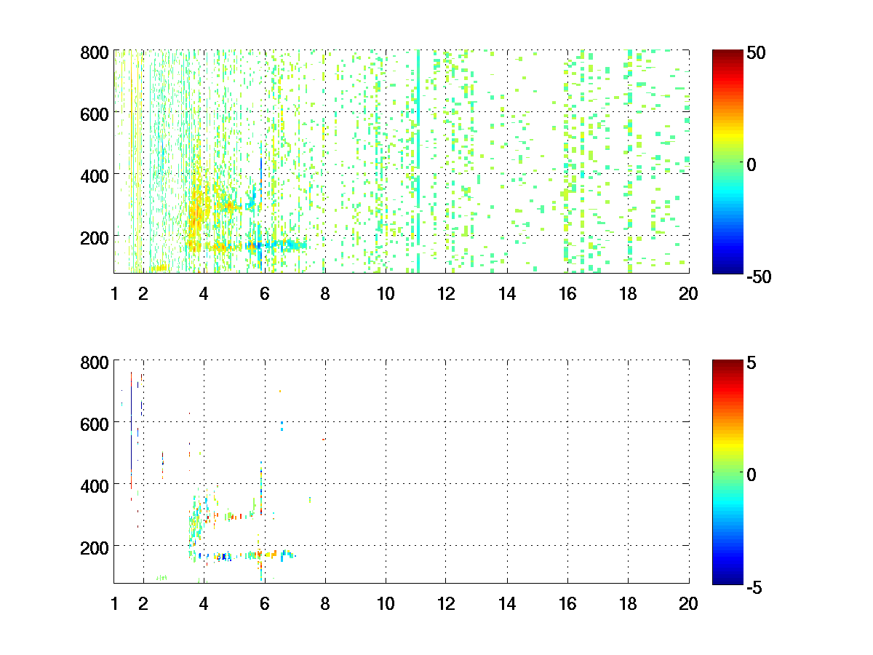Click y-axis label '400' of lower plot
873x655 pixels.
[x=95, y=485]
